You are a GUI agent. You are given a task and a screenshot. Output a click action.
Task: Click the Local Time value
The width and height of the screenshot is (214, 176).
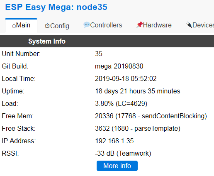(126, 78)
